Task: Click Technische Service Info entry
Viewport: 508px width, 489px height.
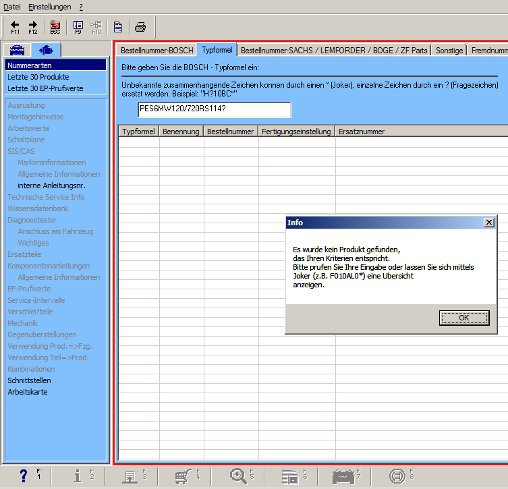Action: [x=46, y=197]
